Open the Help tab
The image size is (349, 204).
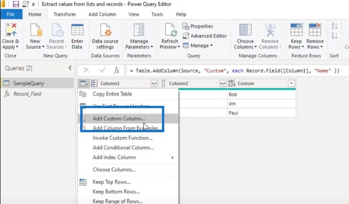pyautogui.click(x=181, y=15)
